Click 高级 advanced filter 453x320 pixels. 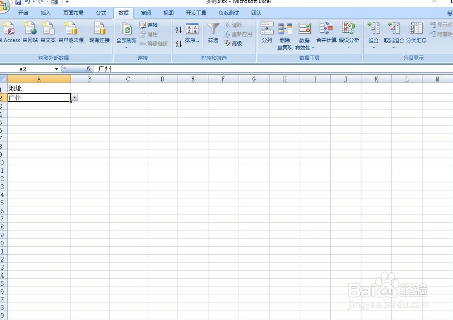[233, 43]
